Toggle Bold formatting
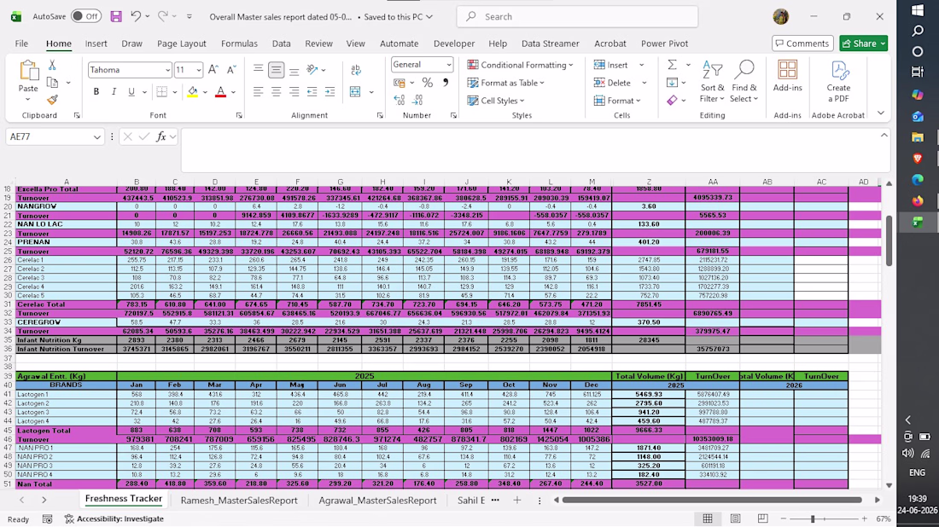 coord(96,91)
